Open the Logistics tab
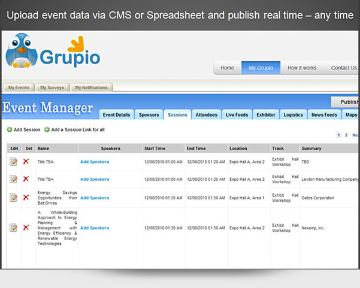 [293, 115]
